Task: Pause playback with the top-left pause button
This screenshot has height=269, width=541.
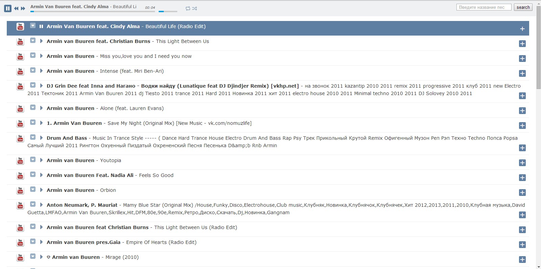Action: 8,8
